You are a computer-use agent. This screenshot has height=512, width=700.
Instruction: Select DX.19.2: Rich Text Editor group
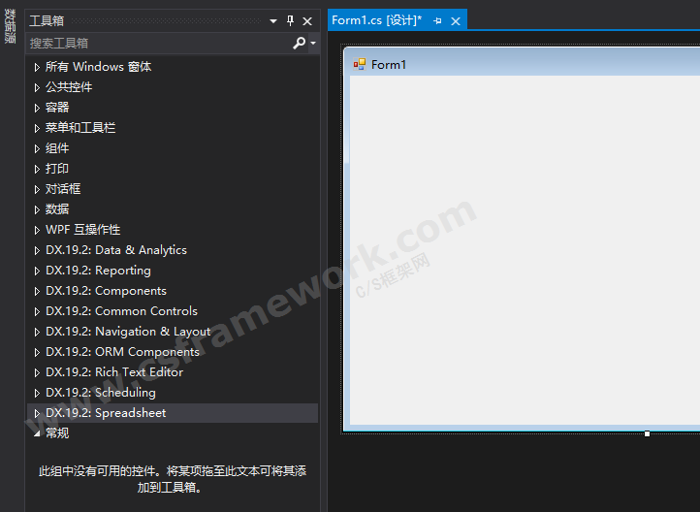113,372
